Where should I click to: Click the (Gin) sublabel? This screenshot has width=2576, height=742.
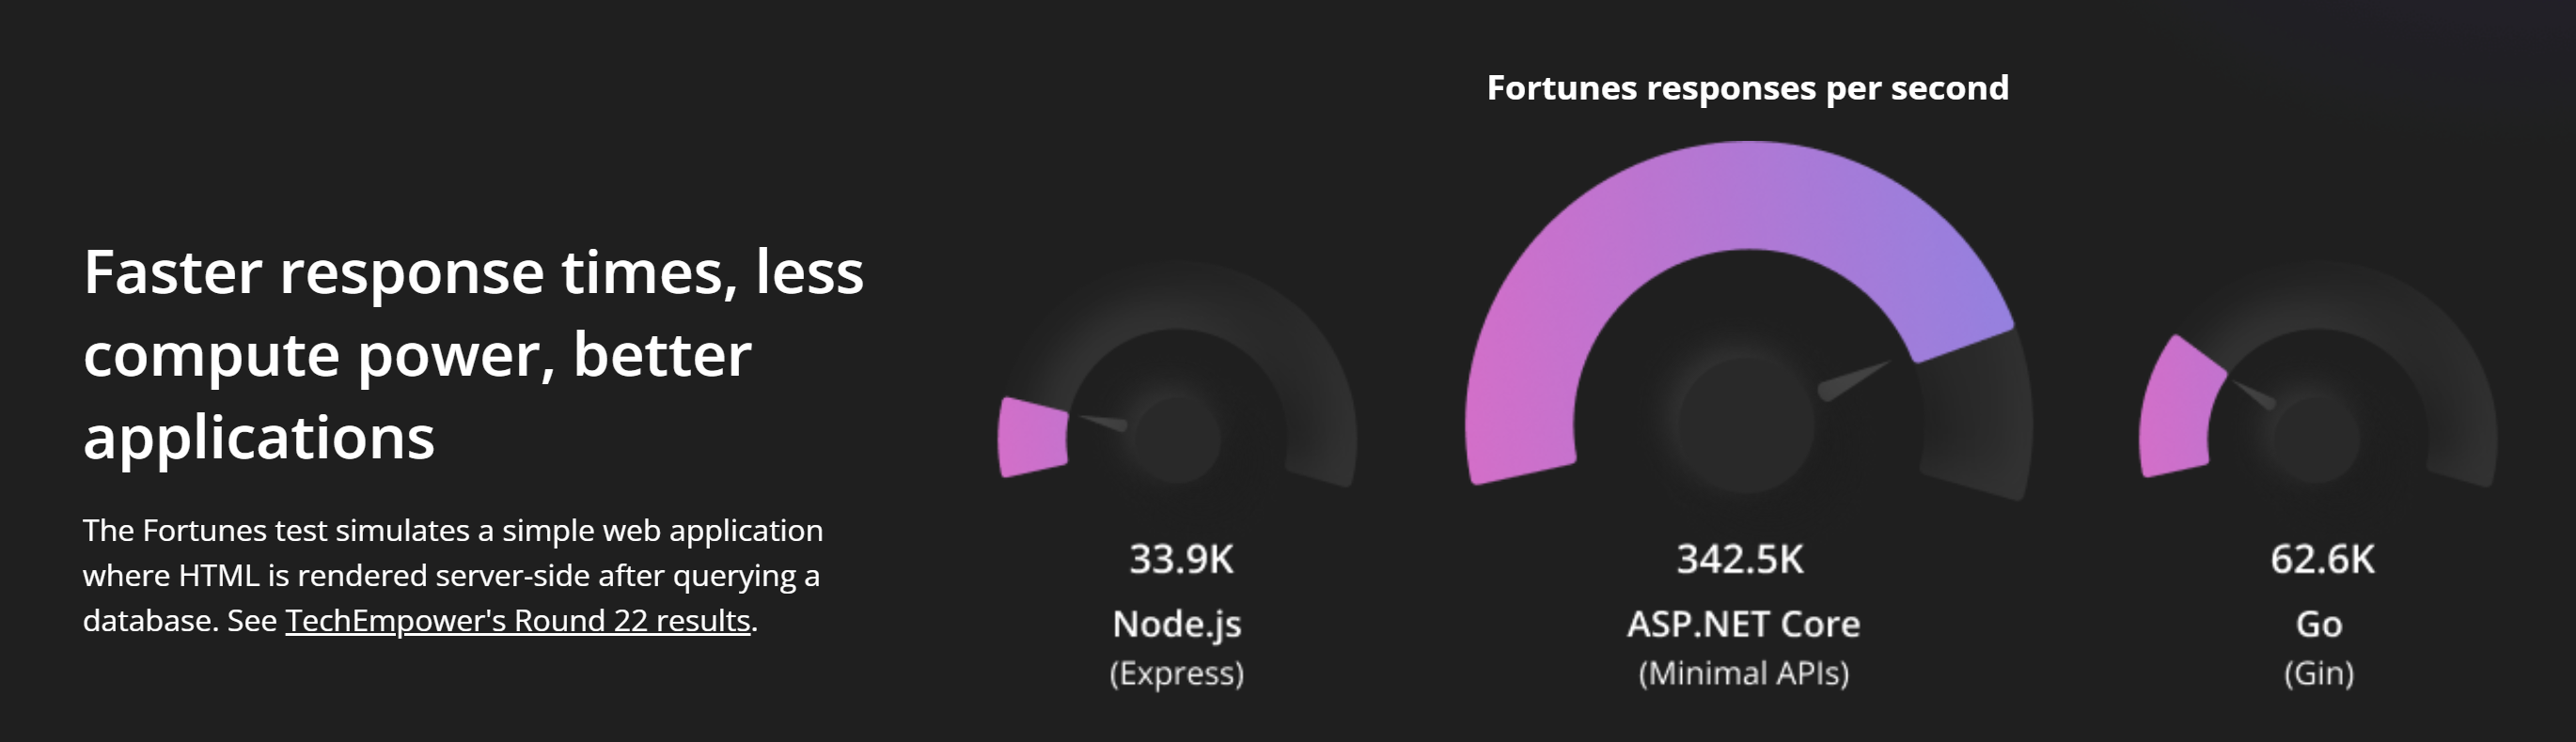pyautogui.click(x=2318, y=673)
